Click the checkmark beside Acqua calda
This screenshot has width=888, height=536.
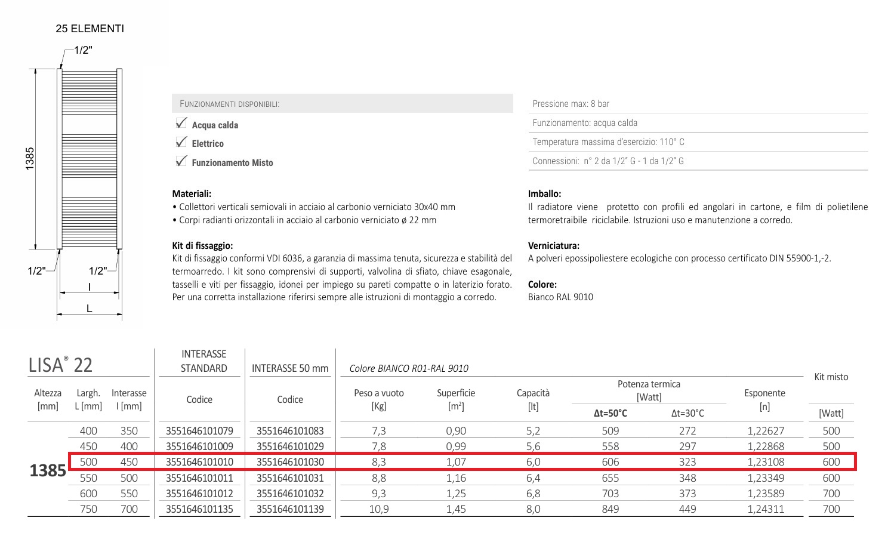point(181,124)
